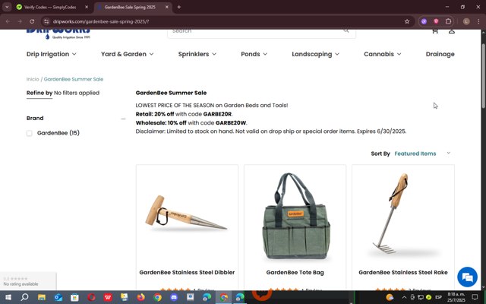
Task: Click the address bar URL
Action: pos(101,21)
